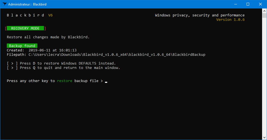Screen dimensions: 267x140
Task: Click the green Backup found label
Action: tap(22, 46)
